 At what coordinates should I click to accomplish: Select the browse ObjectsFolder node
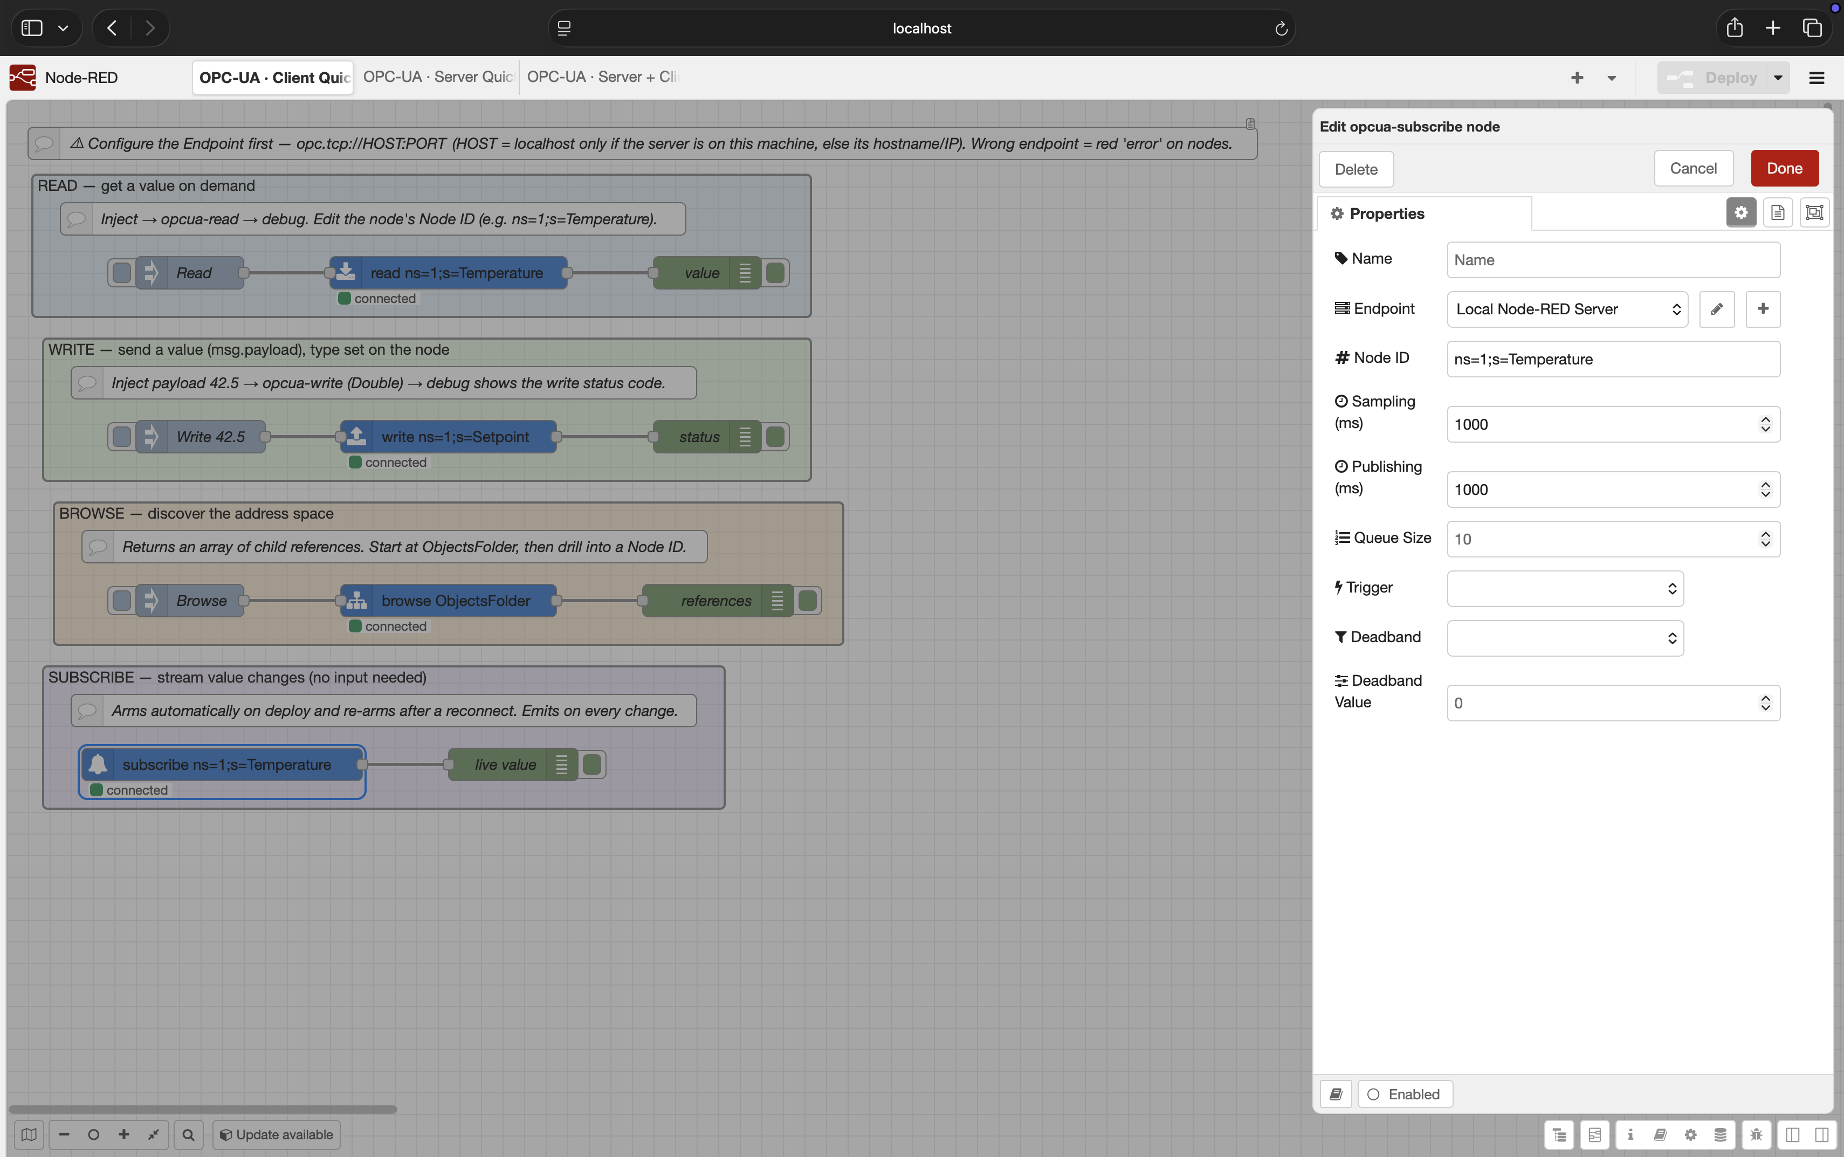[449, 601]
